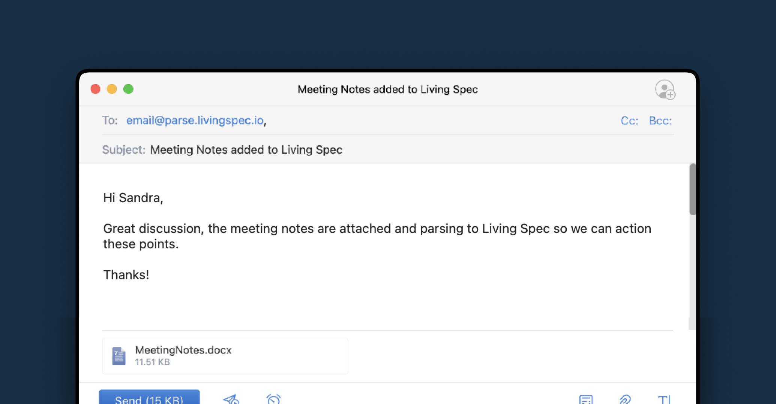Click the paperclip attach file icon

click(625, 400)
